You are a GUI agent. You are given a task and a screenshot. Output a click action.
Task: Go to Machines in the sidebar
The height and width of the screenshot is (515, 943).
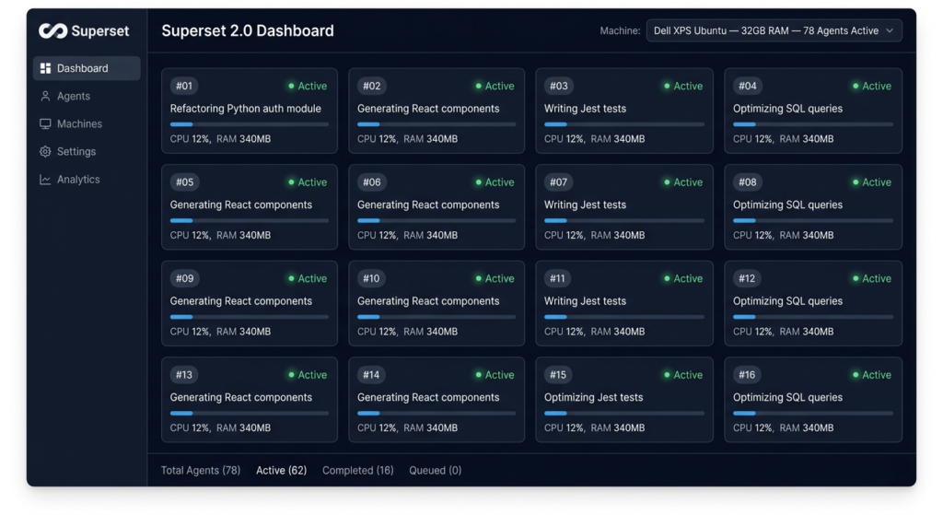click(87, 124)
